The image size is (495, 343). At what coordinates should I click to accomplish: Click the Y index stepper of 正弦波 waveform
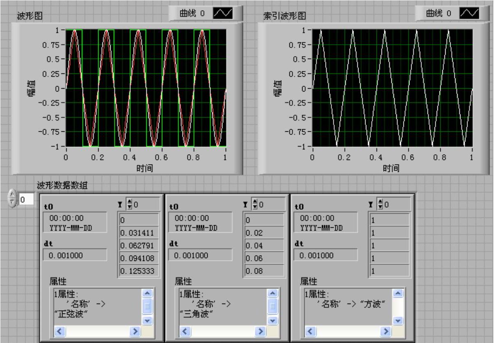[129, 204]
